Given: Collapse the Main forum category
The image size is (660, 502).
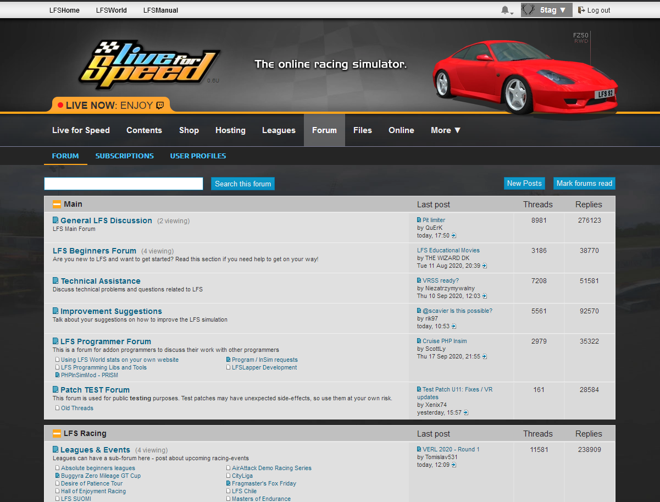Looking at the screenshot, I should tap(57, 205).
